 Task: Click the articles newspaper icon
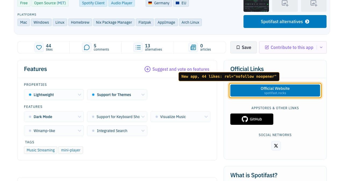(x=193, y=47)
